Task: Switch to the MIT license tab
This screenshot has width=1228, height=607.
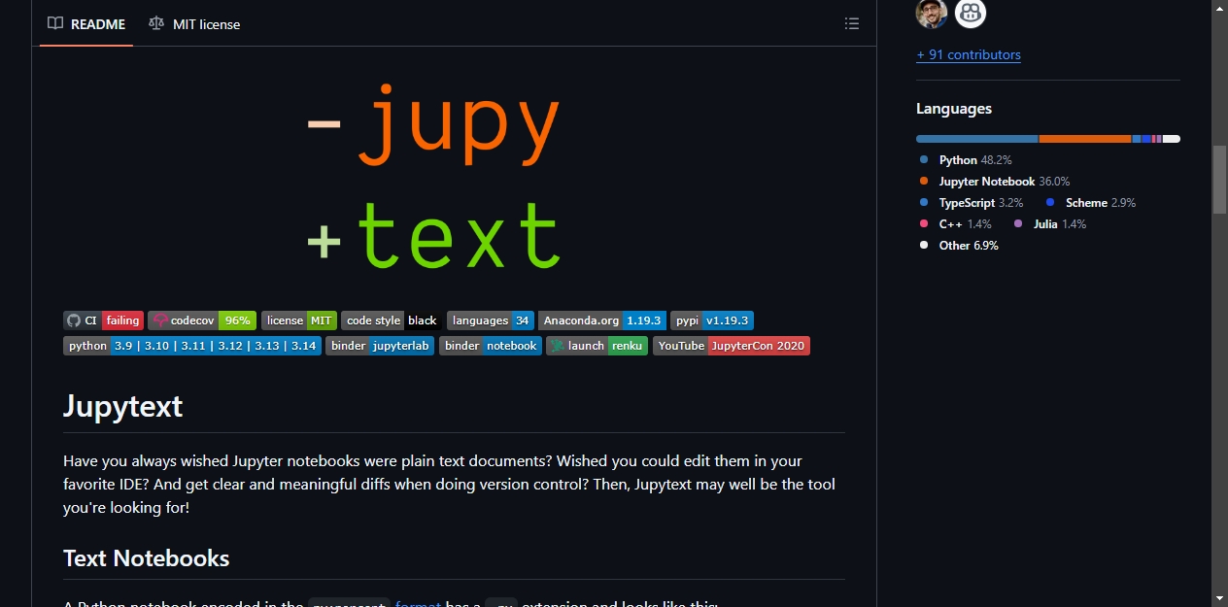Action: (194, 23)
